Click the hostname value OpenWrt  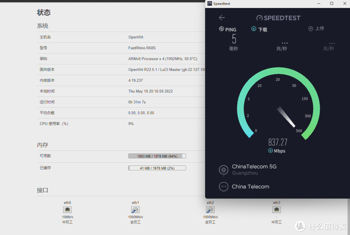[x=136, y=37]
